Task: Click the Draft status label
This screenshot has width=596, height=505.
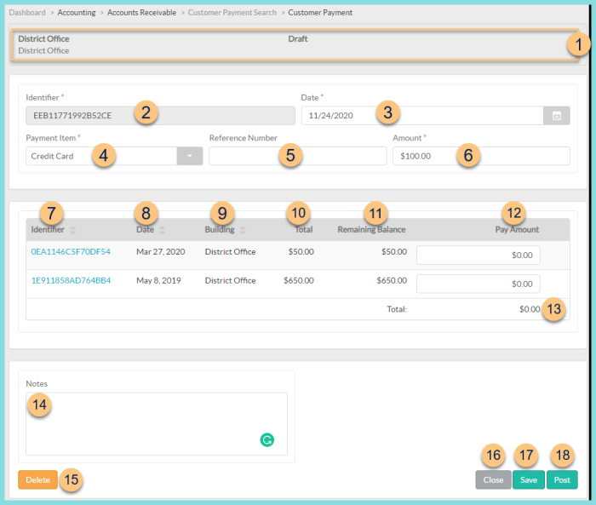Action: click(x=298, y=39)
